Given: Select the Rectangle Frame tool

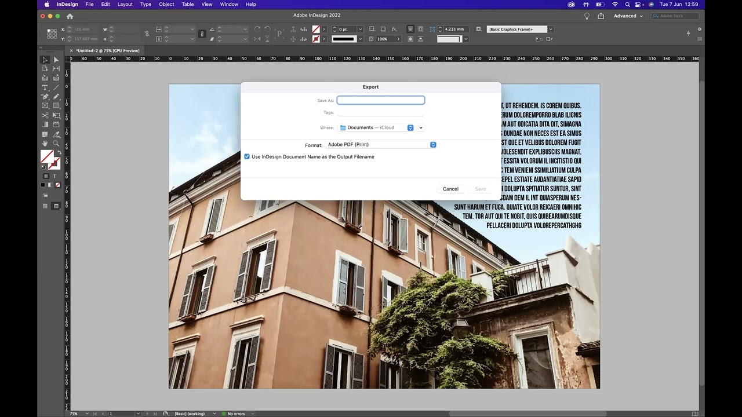Looking at the screenshot, I should coord(45,106).
